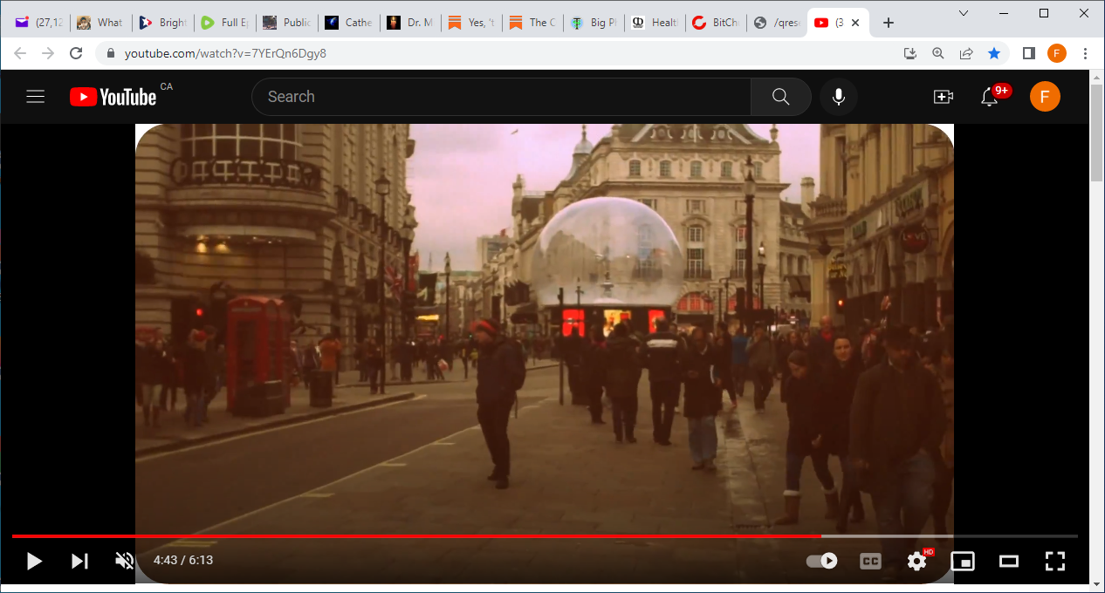Open the YouTube guide hamburger menu
The image size is (1105, 593).
click(x=35, y=97)
